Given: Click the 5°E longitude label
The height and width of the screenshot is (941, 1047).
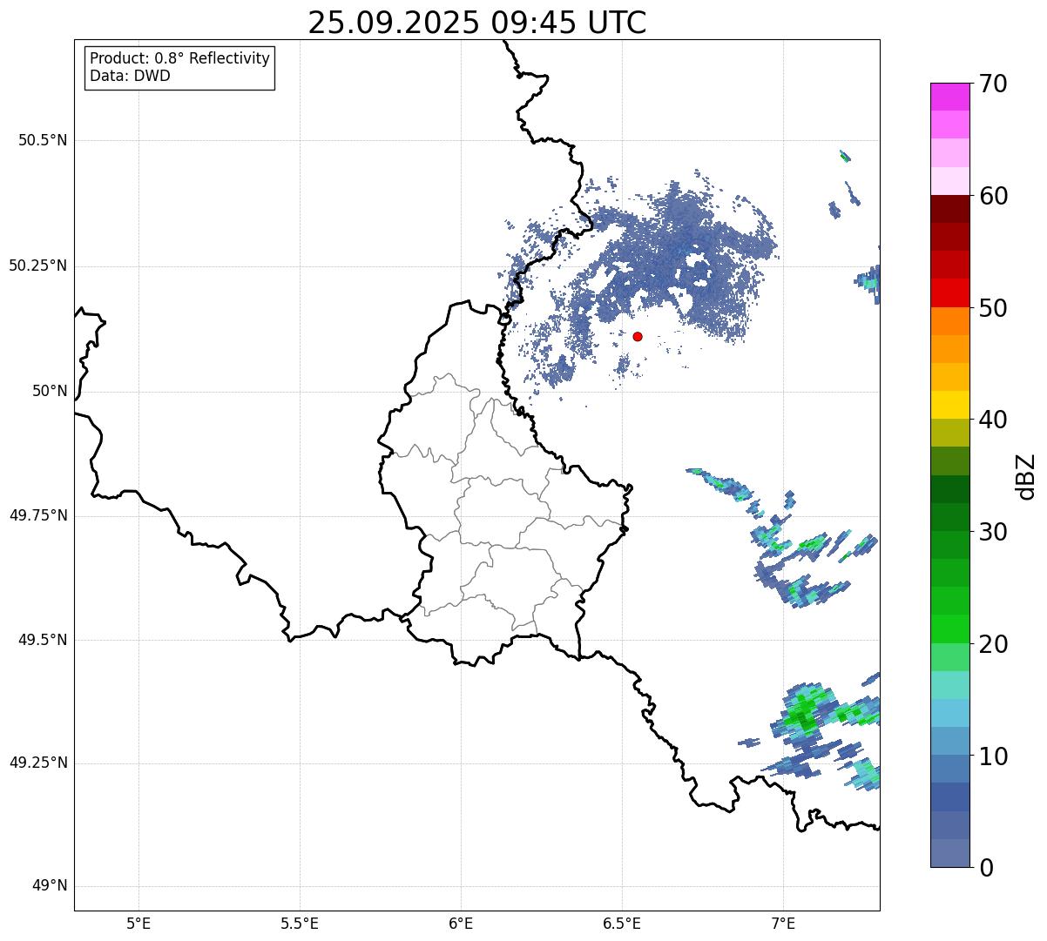Looking at the screenshot, I should tap(138, 923).
